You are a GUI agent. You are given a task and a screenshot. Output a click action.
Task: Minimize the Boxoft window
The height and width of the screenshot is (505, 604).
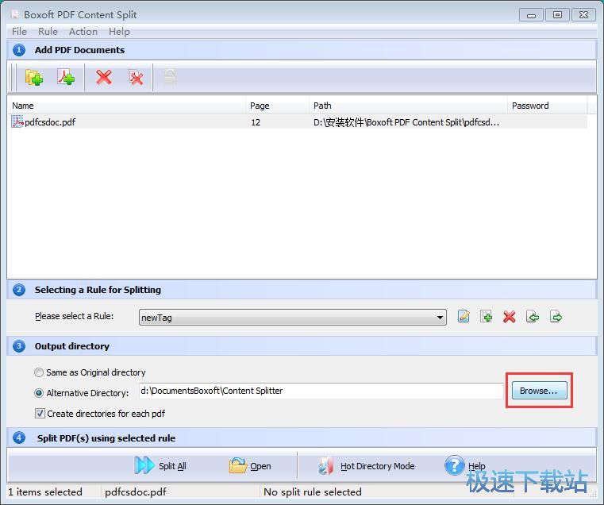[531, 15]
